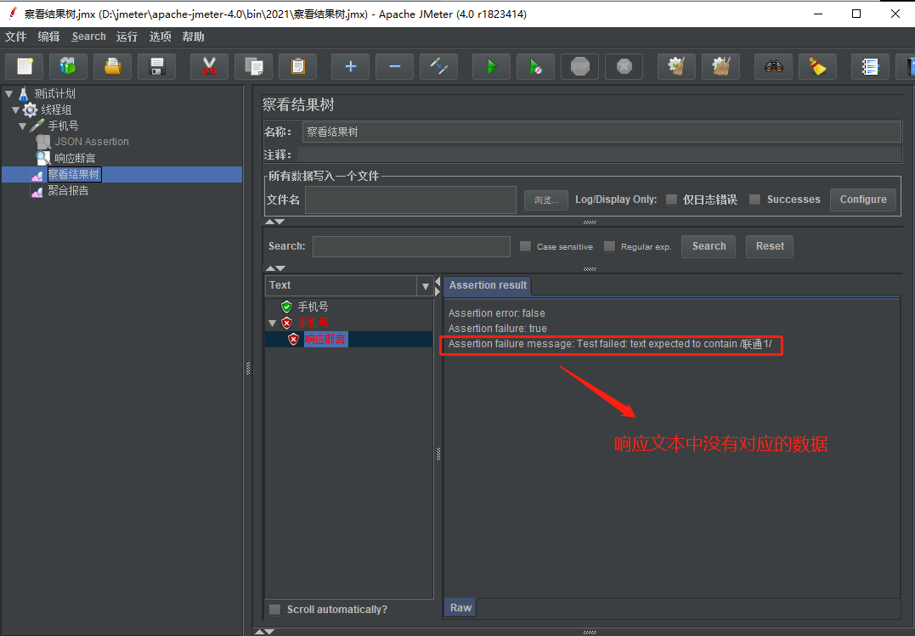This screenshot has height=636, width=915.
Task: Click the Search button
Action: point(709,246)
